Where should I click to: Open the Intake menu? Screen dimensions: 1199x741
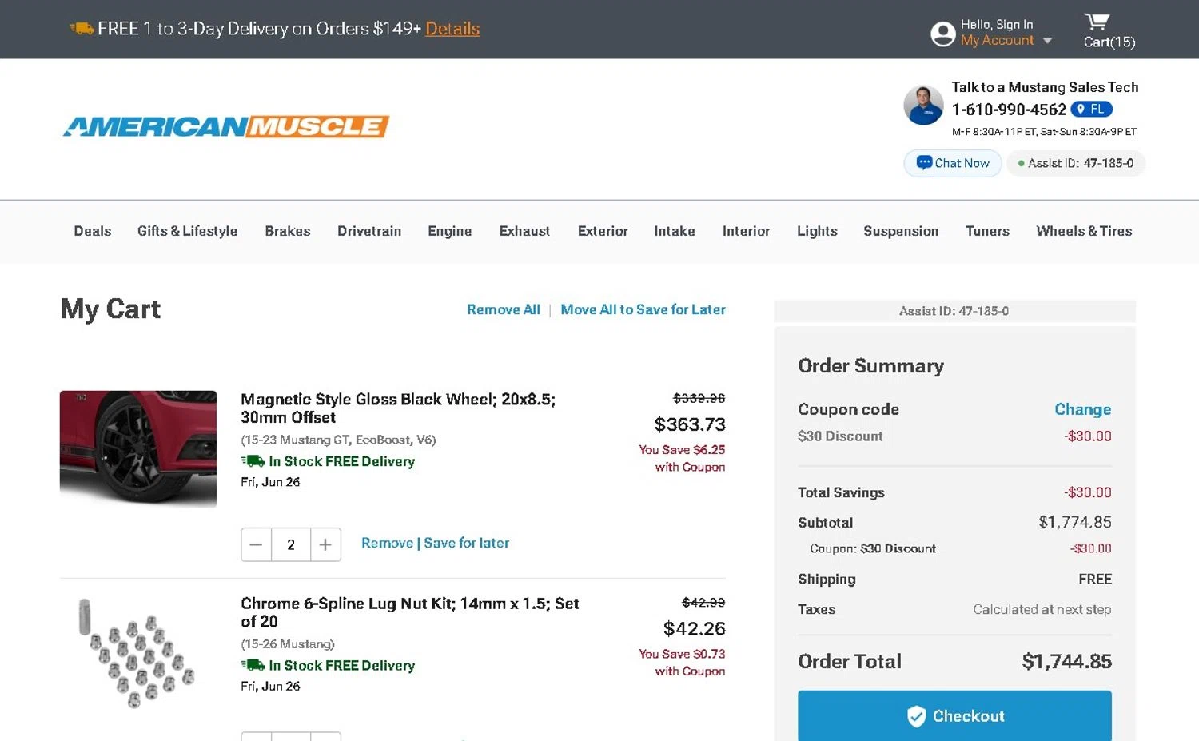675,231
